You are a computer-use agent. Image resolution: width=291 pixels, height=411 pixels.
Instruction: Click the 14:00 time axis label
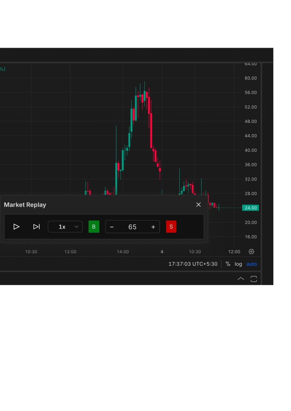123,252
